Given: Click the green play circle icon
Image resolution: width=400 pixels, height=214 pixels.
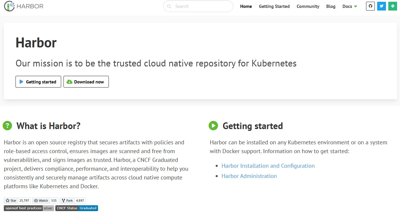Looking at the screenshot, I should [213, 126].
